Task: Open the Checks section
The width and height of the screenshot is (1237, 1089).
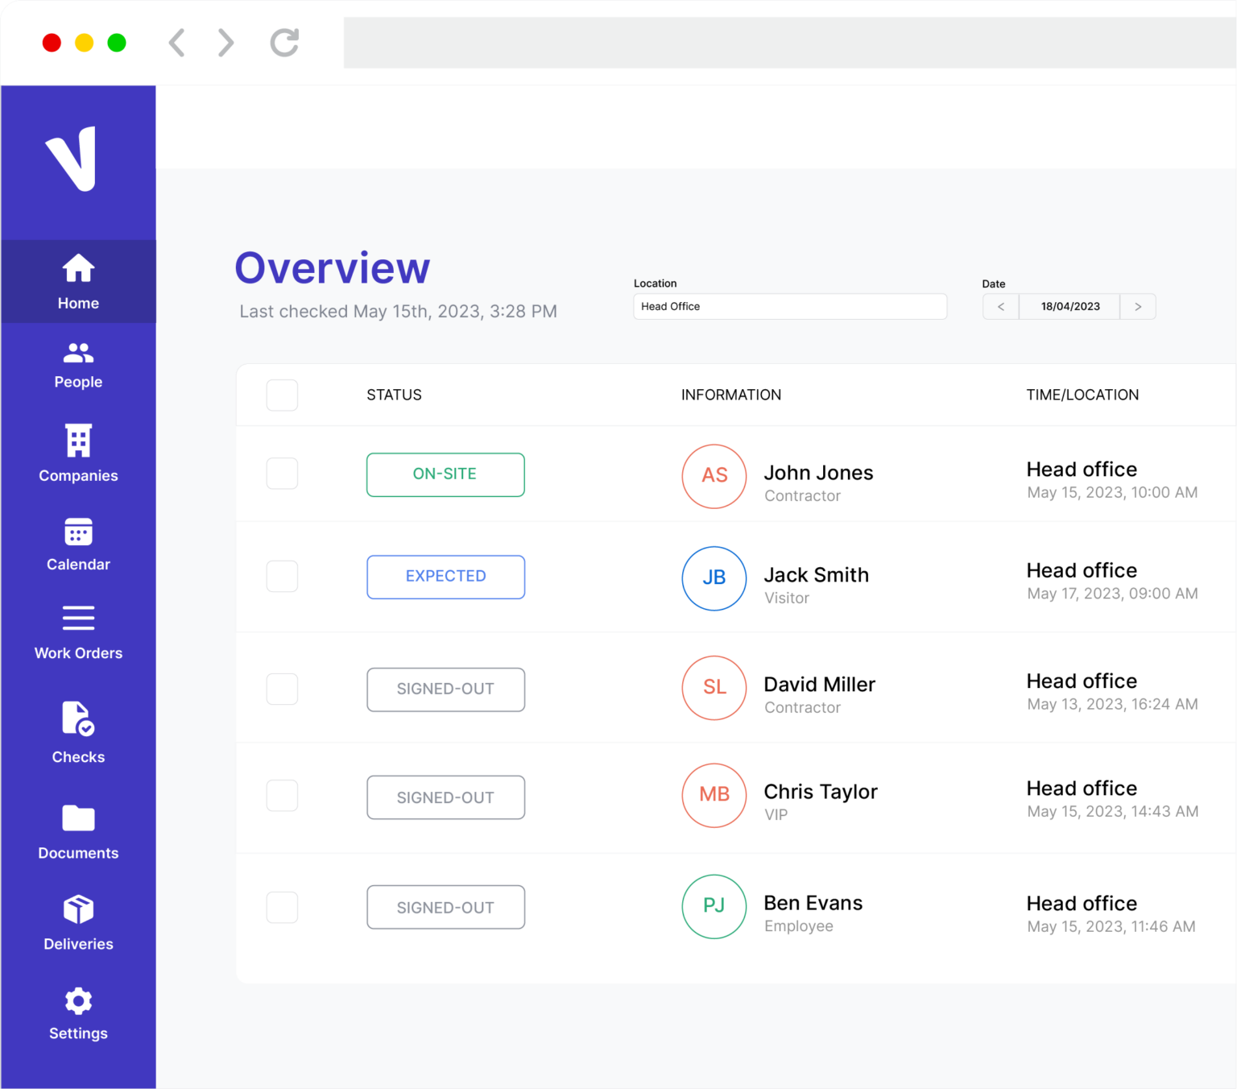Action: pos(77,733)
